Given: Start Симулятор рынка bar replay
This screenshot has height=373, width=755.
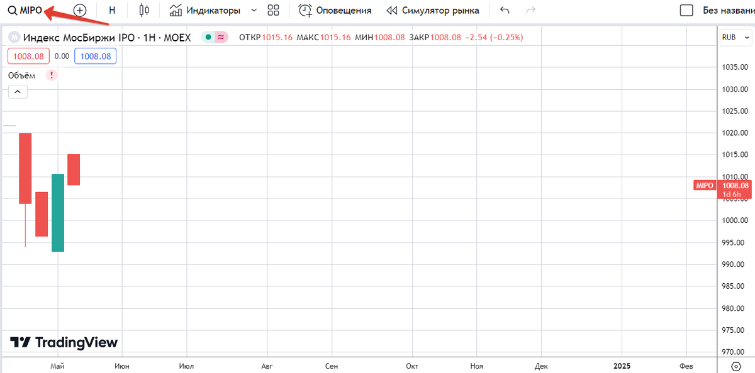Looking at the screenshot, I should 433,10.
